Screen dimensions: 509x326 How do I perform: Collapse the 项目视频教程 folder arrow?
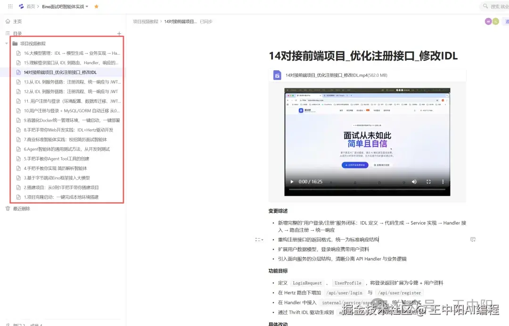[x=7, y=43]
